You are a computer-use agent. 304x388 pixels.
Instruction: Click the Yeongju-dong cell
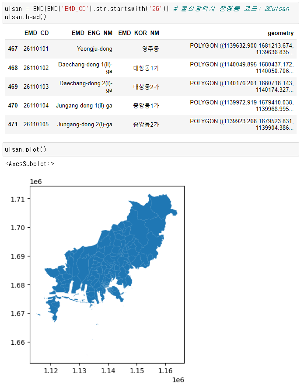pos(94,49)
